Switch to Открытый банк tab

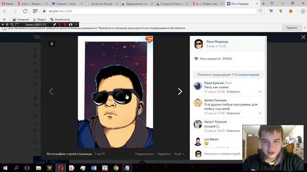click(172, 3)
